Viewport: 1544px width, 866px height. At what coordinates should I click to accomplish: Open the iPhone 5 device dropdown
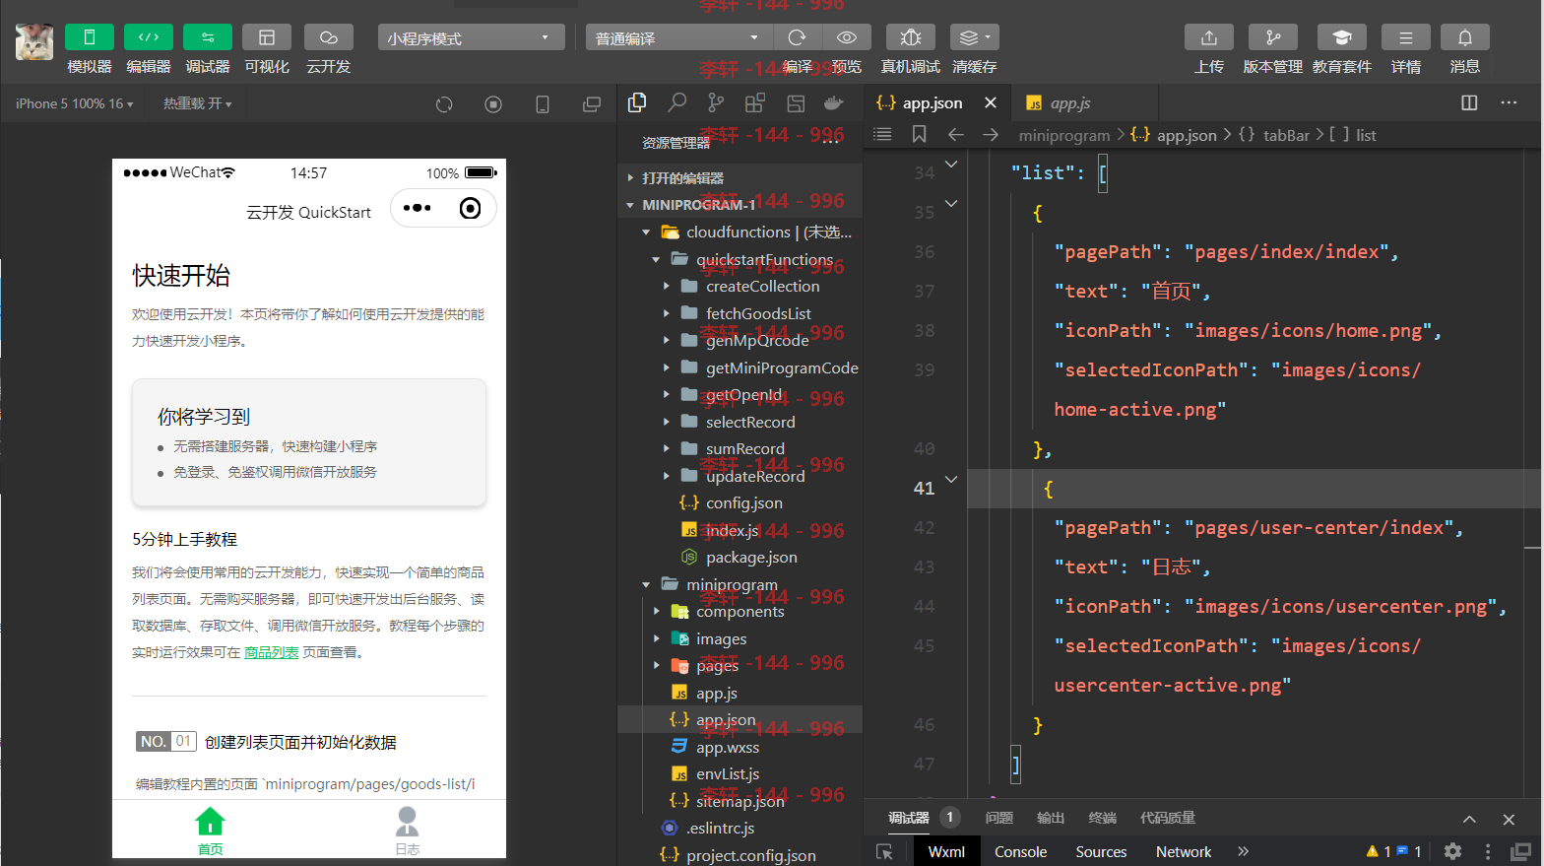[x=75, y=103]
